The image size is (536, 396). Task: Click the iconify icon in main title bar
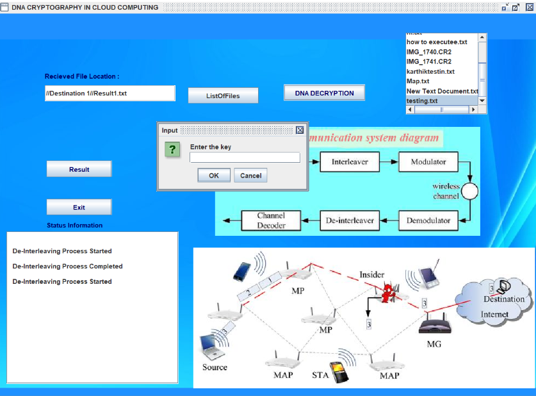pyautogui.click(x=505, y=7)
